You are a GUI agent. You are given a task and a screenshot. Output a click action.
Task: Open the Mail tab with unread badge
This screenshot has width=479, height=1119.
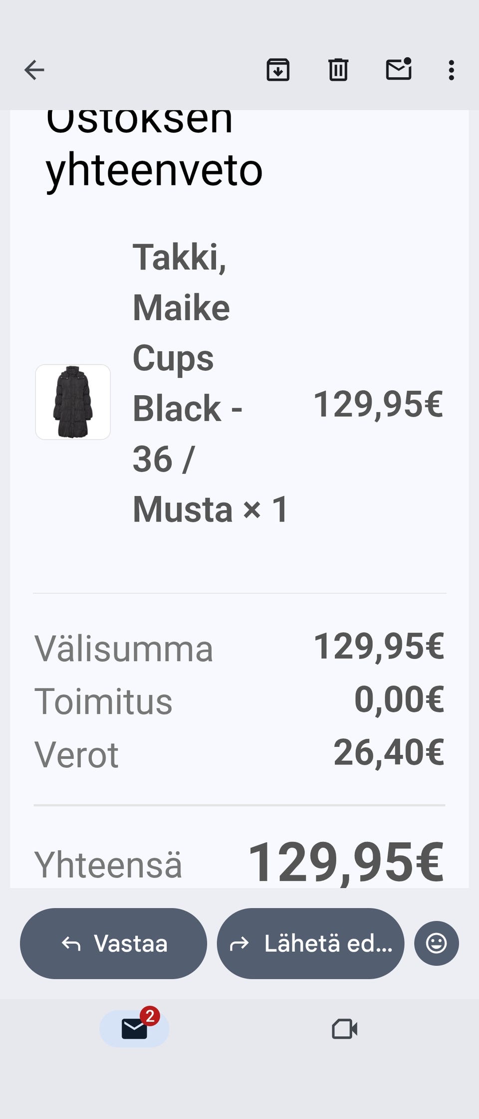tap(135, 1029)
